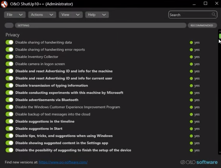Click the blank status column header pill

9,26
